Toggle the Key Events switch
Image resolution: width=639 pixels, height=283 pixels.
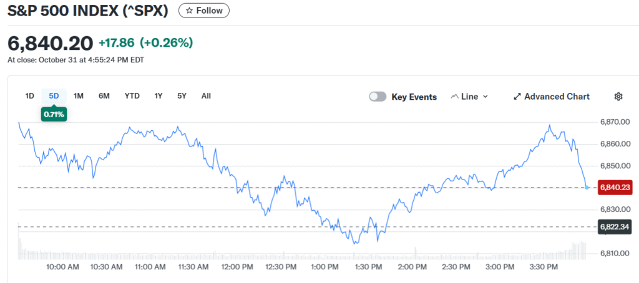[378, 97]
